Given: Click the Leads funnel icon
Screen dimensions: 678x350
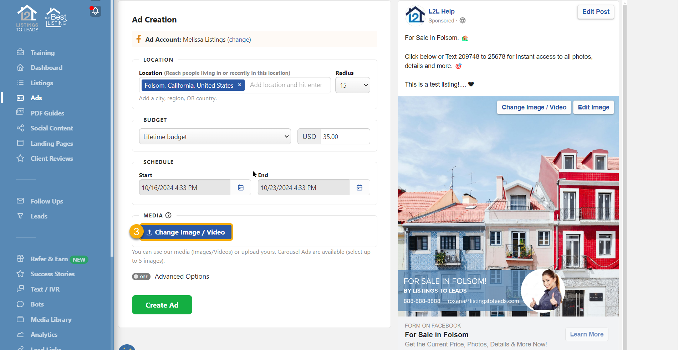Looking at the screenshot, I should (x=20, y=216).
